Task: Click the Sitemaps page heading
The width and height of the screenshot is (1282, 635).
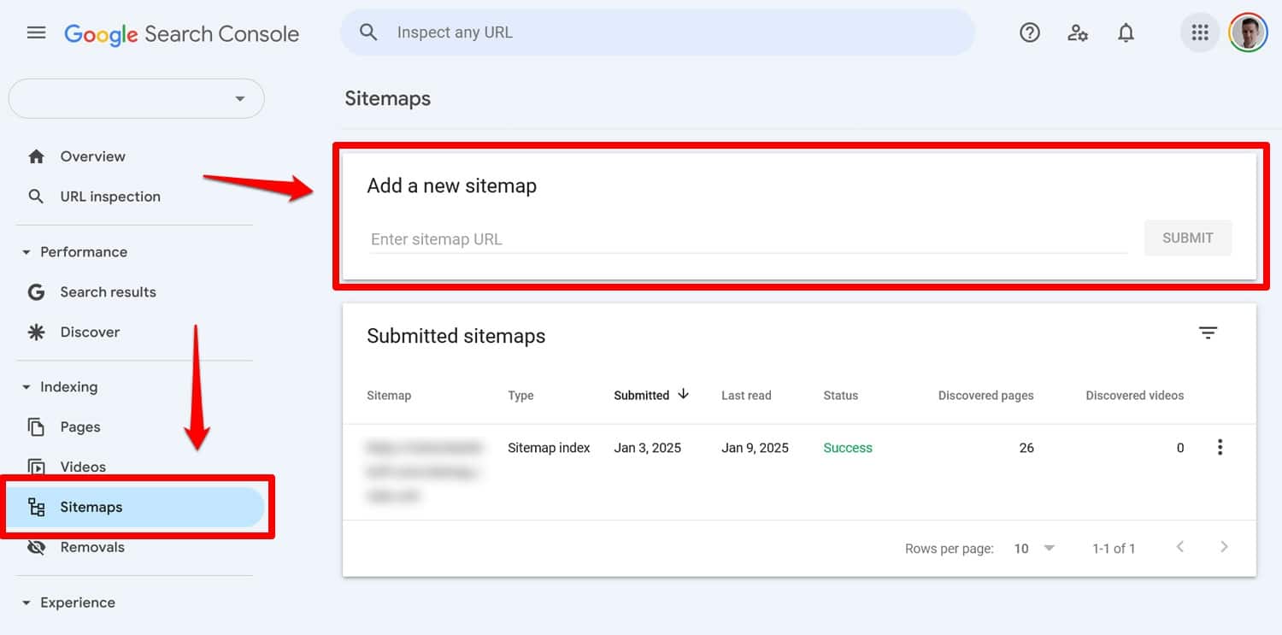Action: (x=387, y=98)
